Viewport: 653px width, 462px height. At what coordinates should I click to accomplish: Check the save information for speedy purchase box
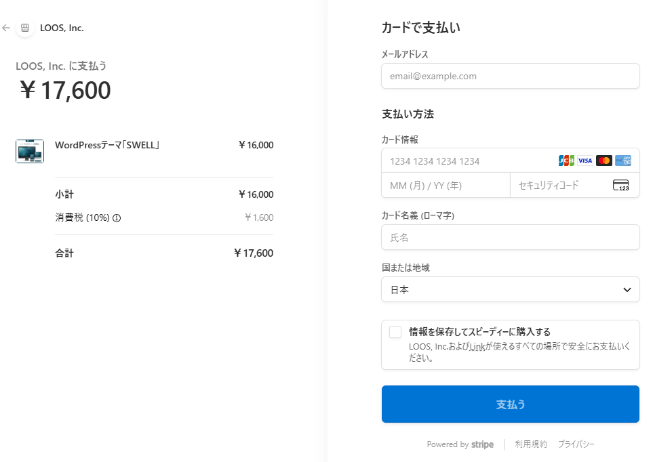click(395, 332)
